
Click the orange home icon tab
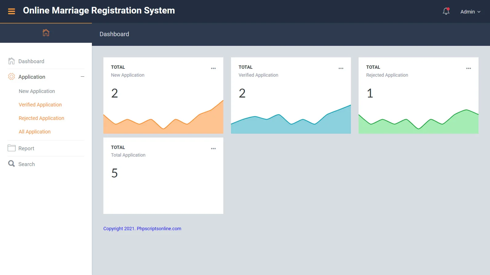(x=46, y=33)
